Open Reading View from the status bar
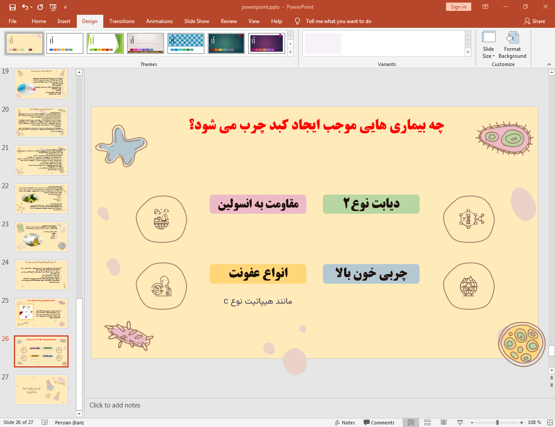This screenshot has width=555, height=427. pyautogui.click(x=443, y=422)
